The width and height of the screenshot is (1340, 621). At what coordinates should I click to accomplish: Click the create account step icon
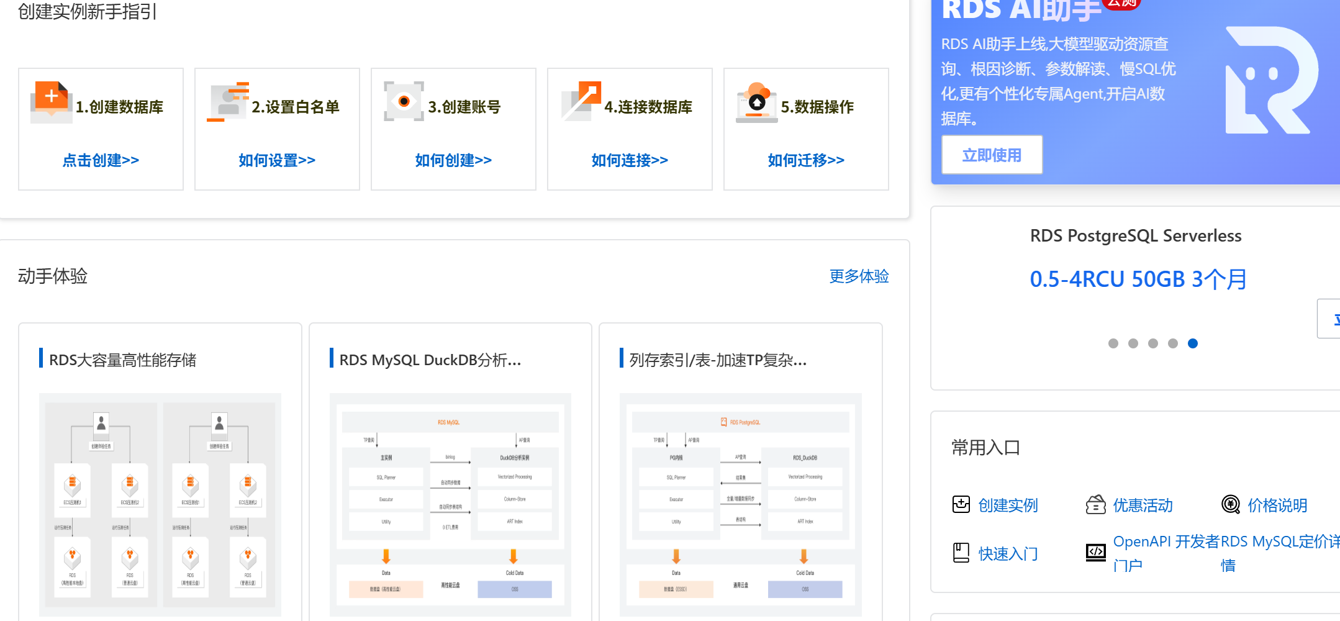404,101
